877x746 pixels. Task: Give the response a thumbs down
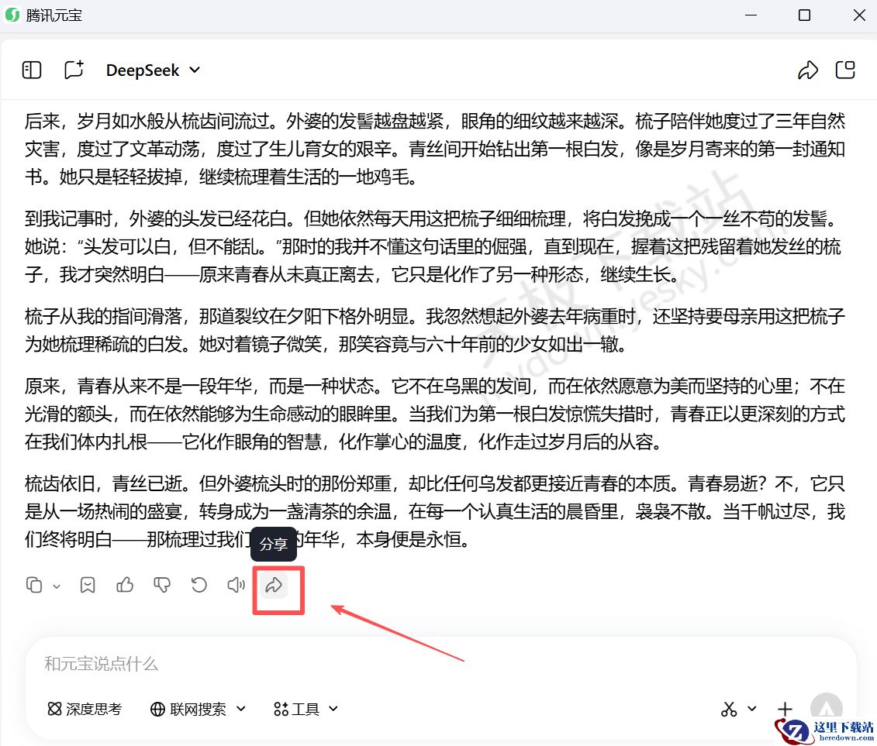[162, 585]
